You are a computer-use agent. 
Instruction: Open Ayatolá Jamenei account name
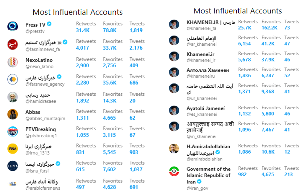[206, 108]
